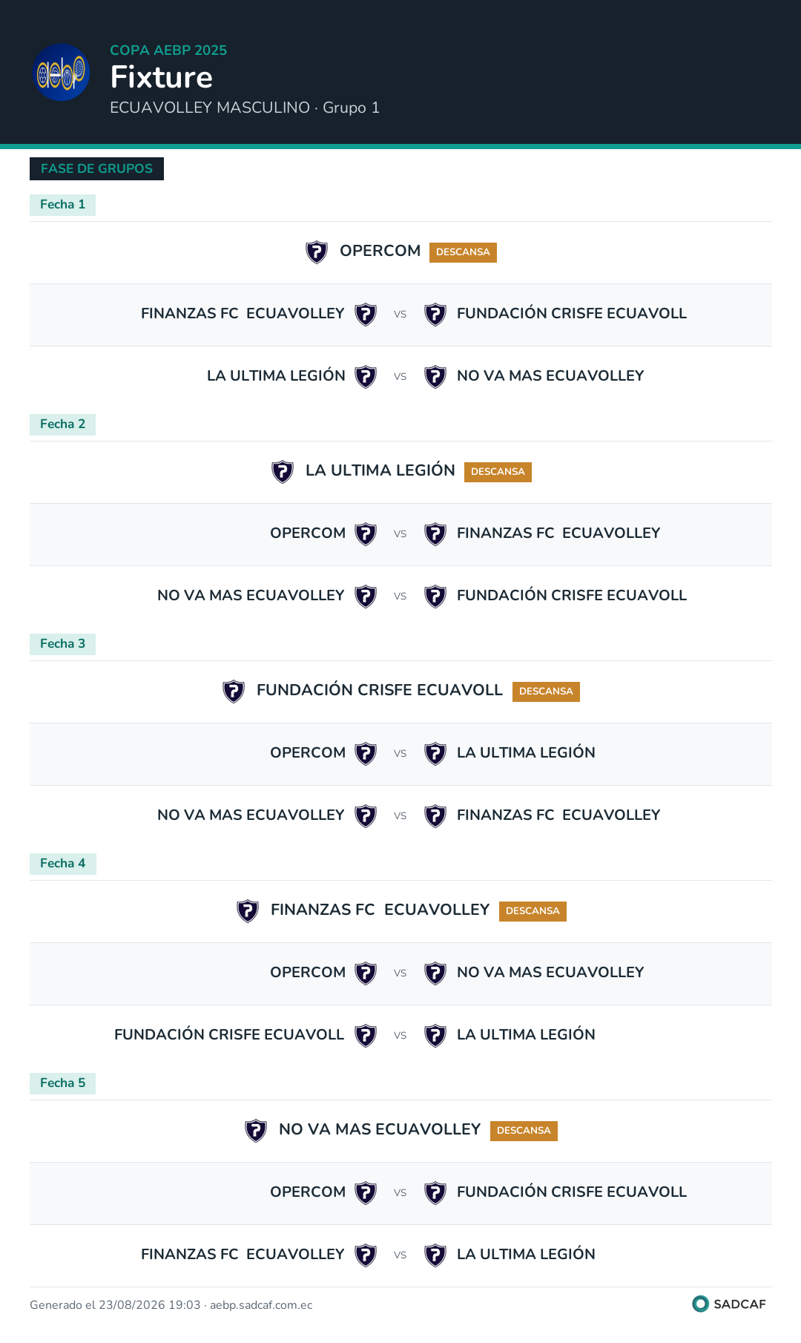Click the vs label in OPERCOM vs LA ULTIMA LEGIÓN row
Image resolution: width=801 pixels, height=1343 pixels.
[400, 754]
